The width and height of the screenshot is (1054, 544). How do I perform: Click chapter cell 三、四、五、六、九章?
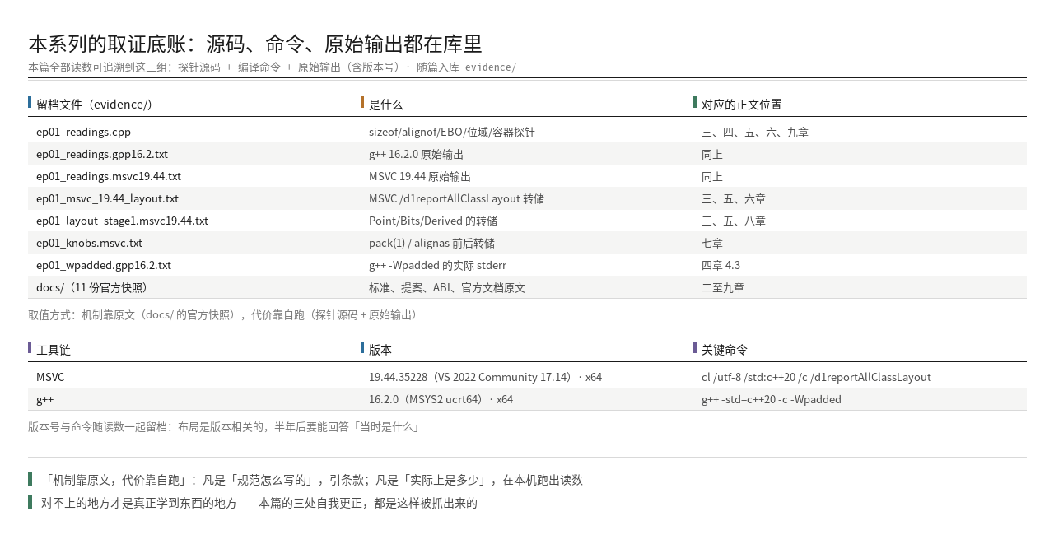pos(755,132)
